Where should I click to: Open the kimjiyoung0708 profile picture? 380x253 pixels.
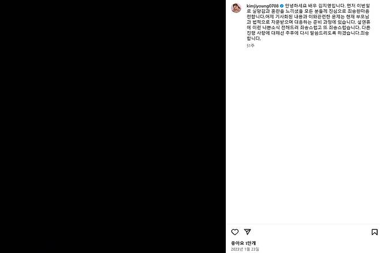236,8
